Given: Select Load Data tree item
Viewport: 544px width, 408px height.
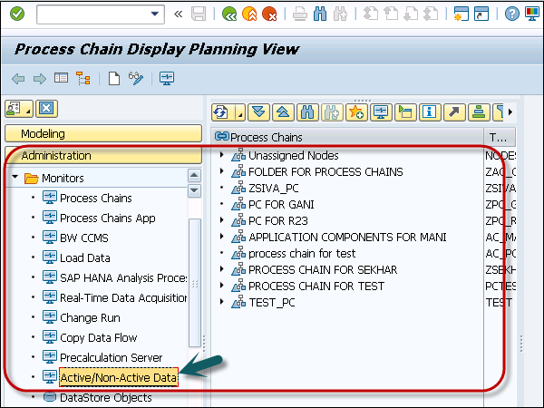Looking at the screenshot, I should coord(85,257).
